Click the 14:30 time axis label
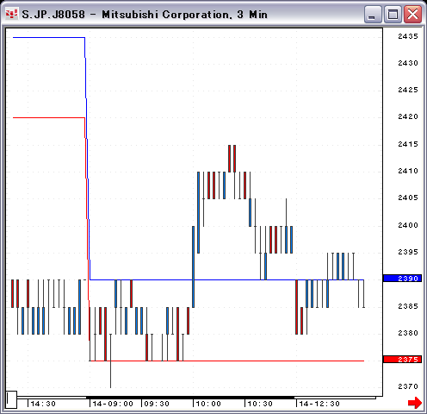The width and height of the screenshot is (427, 414). [x=43, y=404]
